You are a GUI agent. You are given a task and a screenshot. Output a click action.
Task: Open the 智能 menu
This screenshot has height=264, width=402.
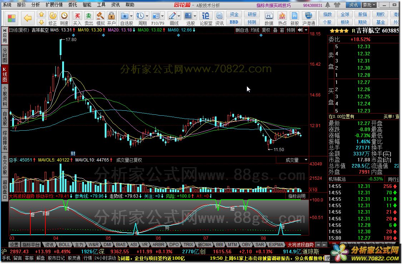(87, 5)
